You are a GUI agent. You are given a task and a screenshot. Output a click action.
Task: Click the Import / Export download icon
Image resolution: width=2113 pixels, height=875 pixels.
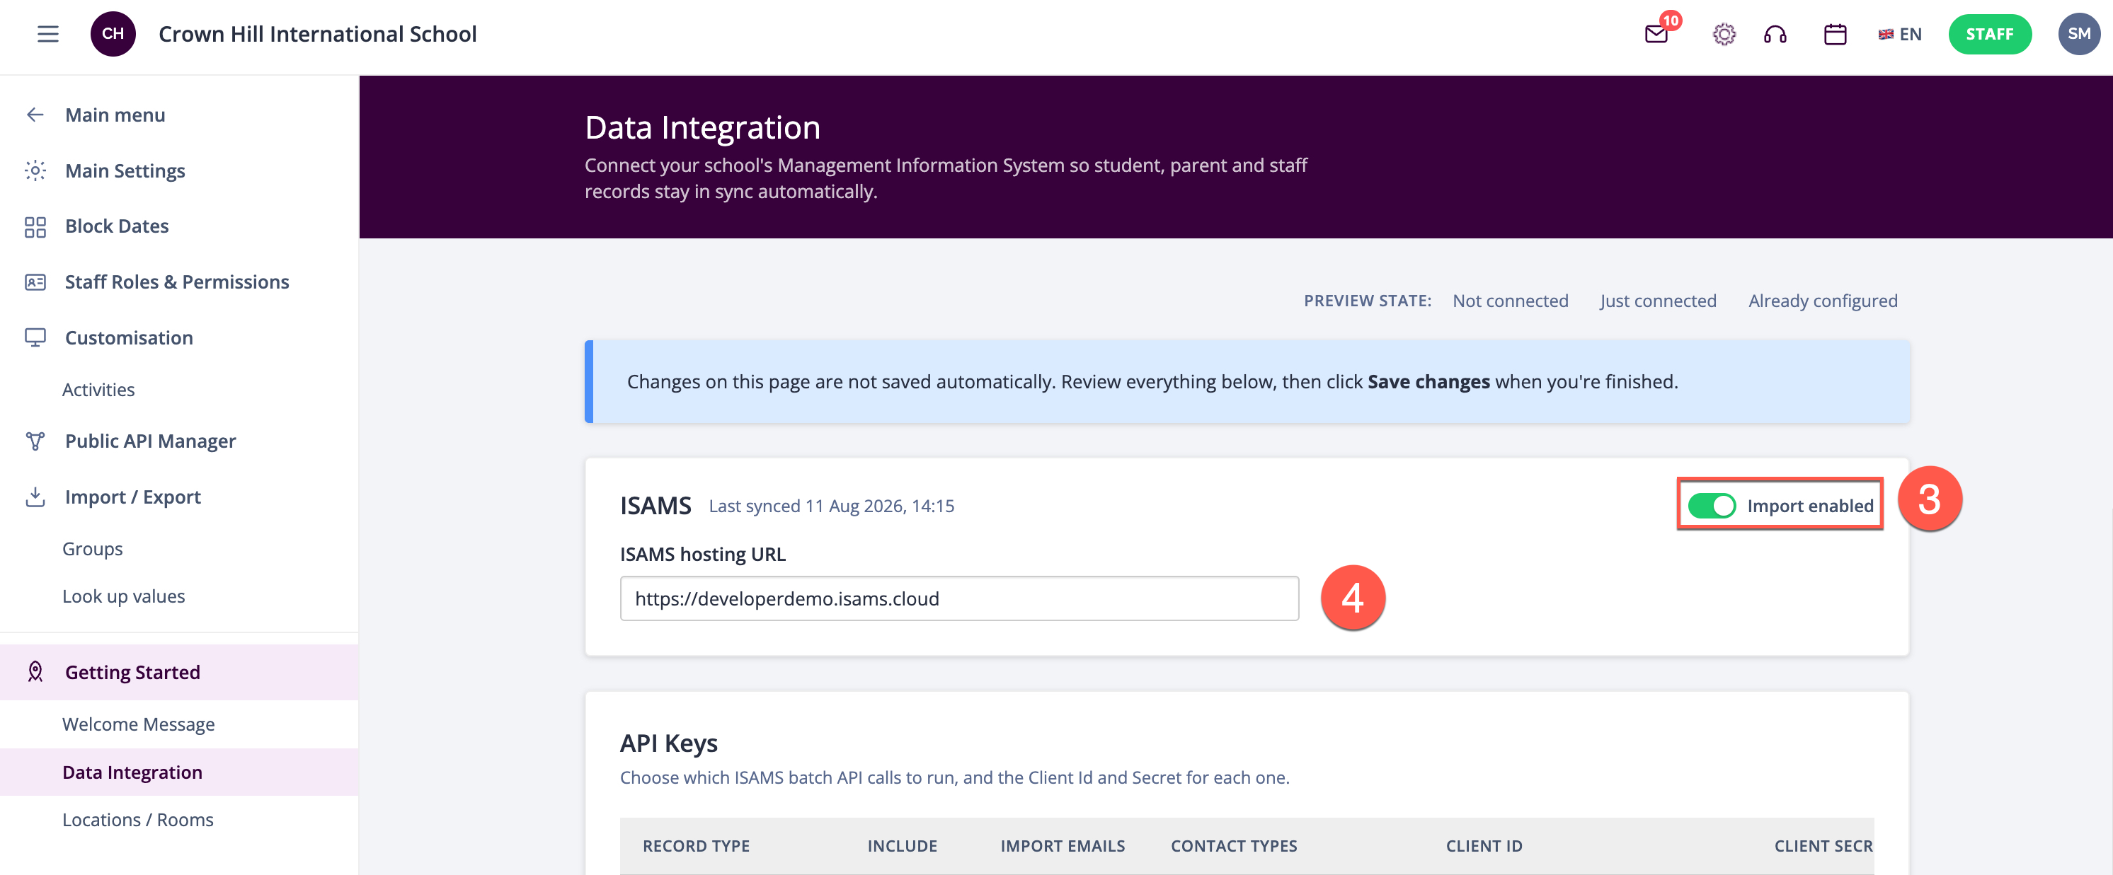pos(35,497)
